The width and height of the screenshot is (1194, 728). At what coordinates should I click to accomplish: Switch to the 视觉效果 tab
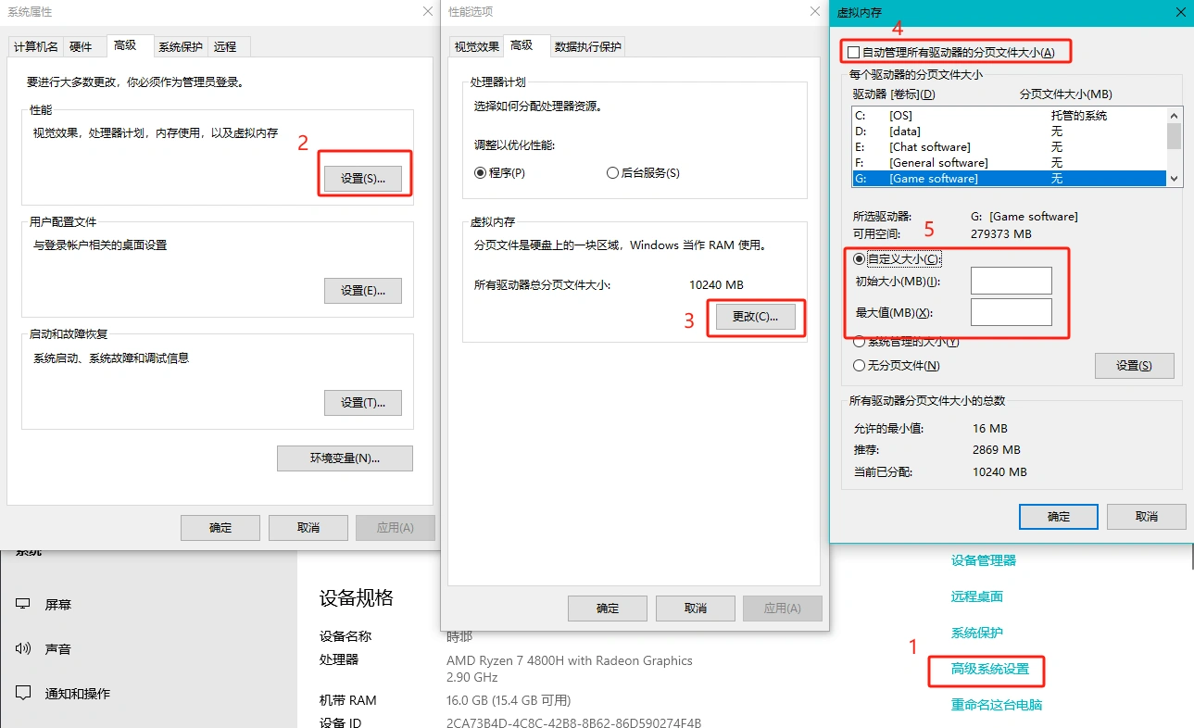pos(475,44)
